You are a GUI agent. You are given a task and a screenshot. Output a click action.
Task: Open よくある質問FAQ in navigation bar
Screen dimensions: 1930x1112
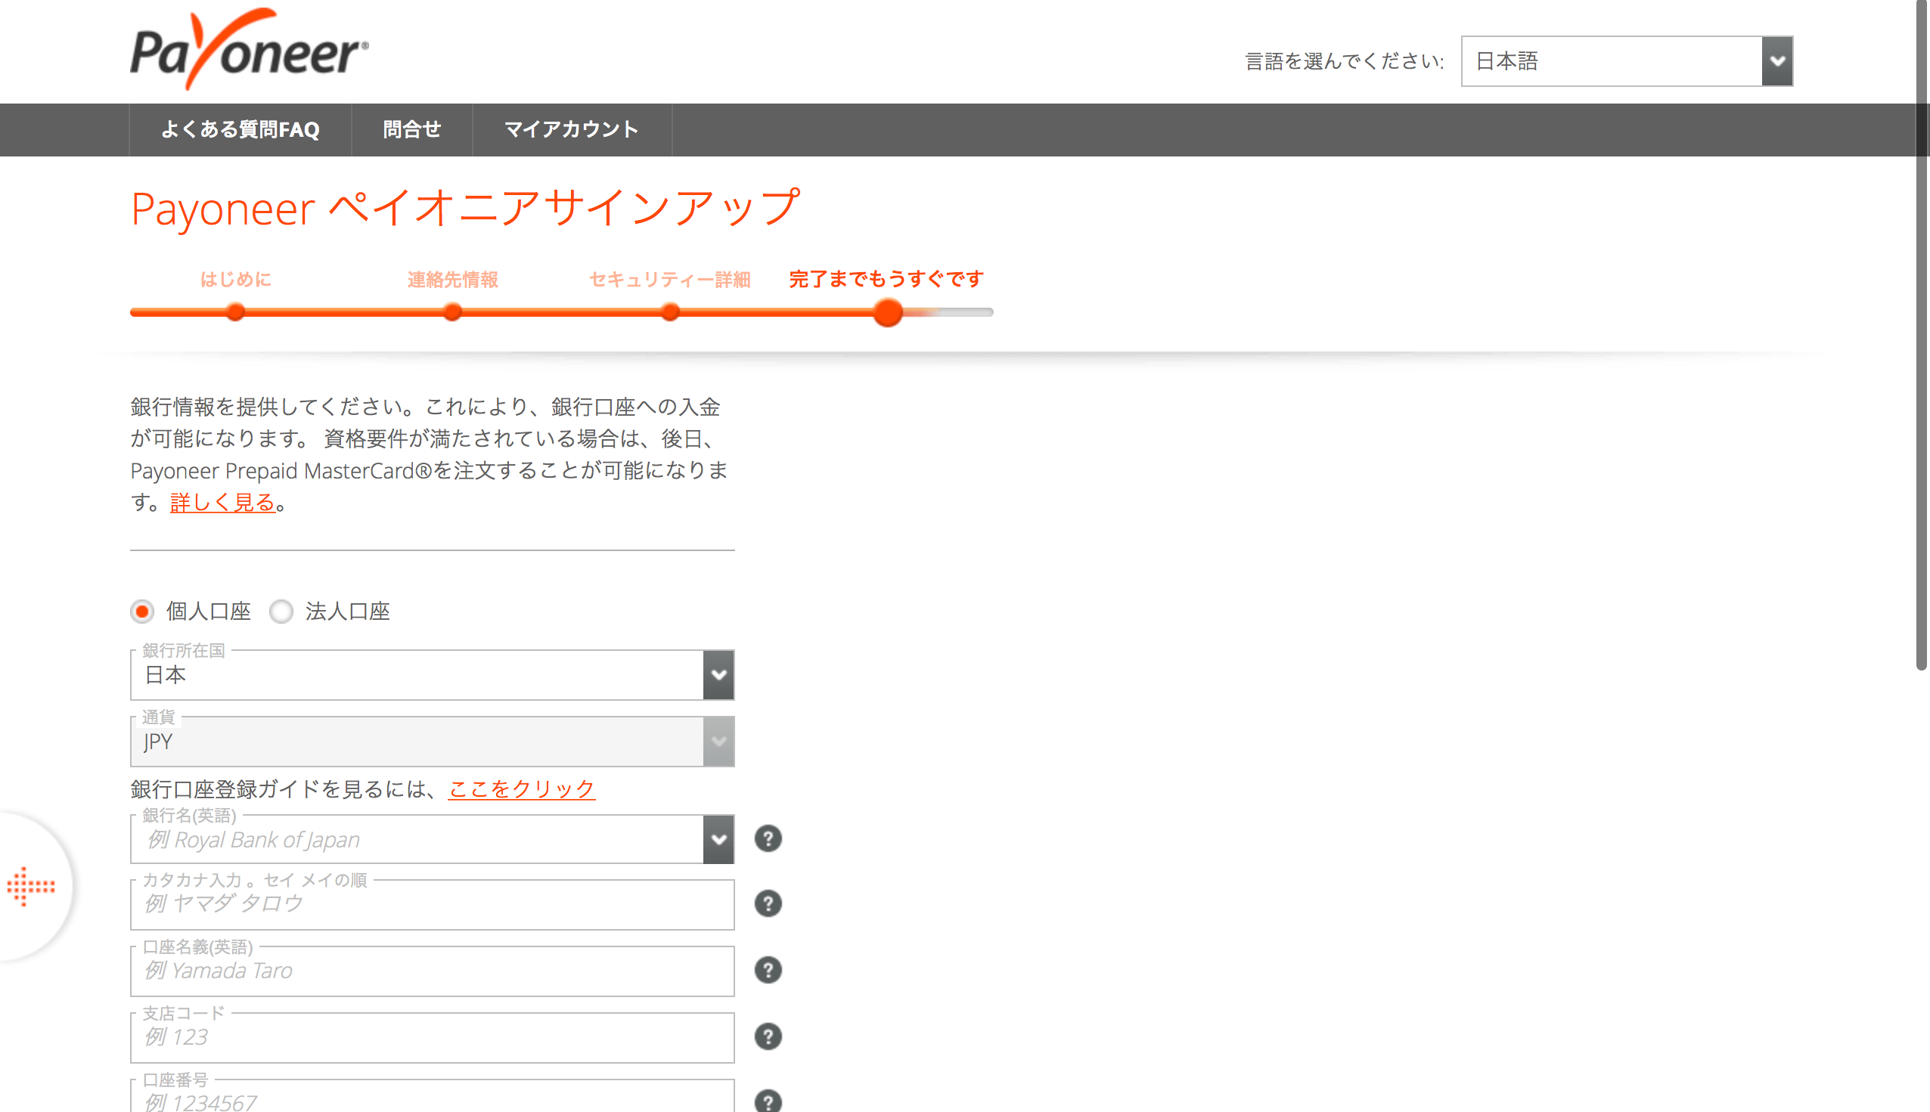click(240, 130)
